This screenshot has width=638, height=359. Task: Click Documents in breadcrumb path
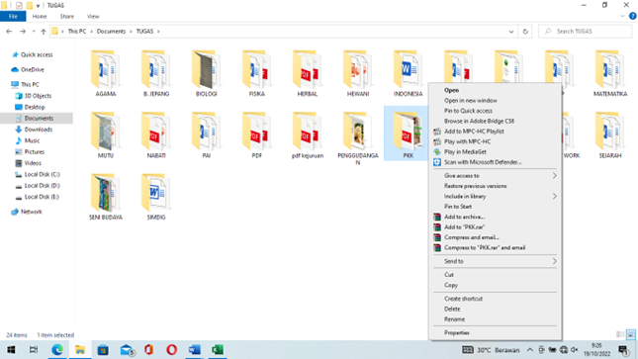111,32
